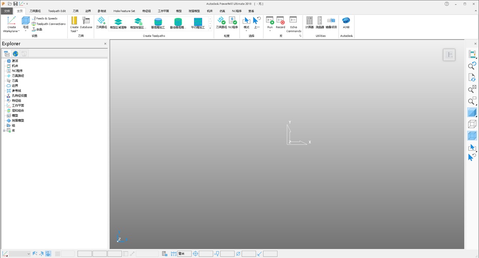This screenshot has width=479, height=258.
Task: Switch to the Toolpath Edit tab
Action: coord(57,11)
